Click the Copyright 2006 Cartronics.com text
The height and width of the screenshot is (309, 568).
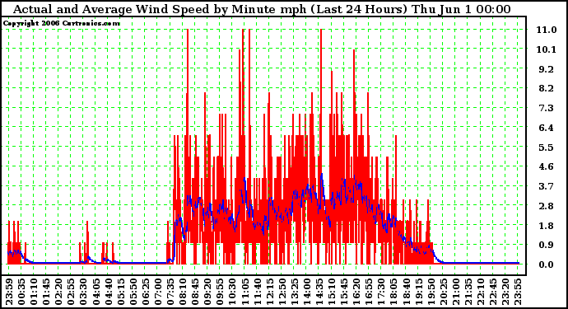(62, 24)
